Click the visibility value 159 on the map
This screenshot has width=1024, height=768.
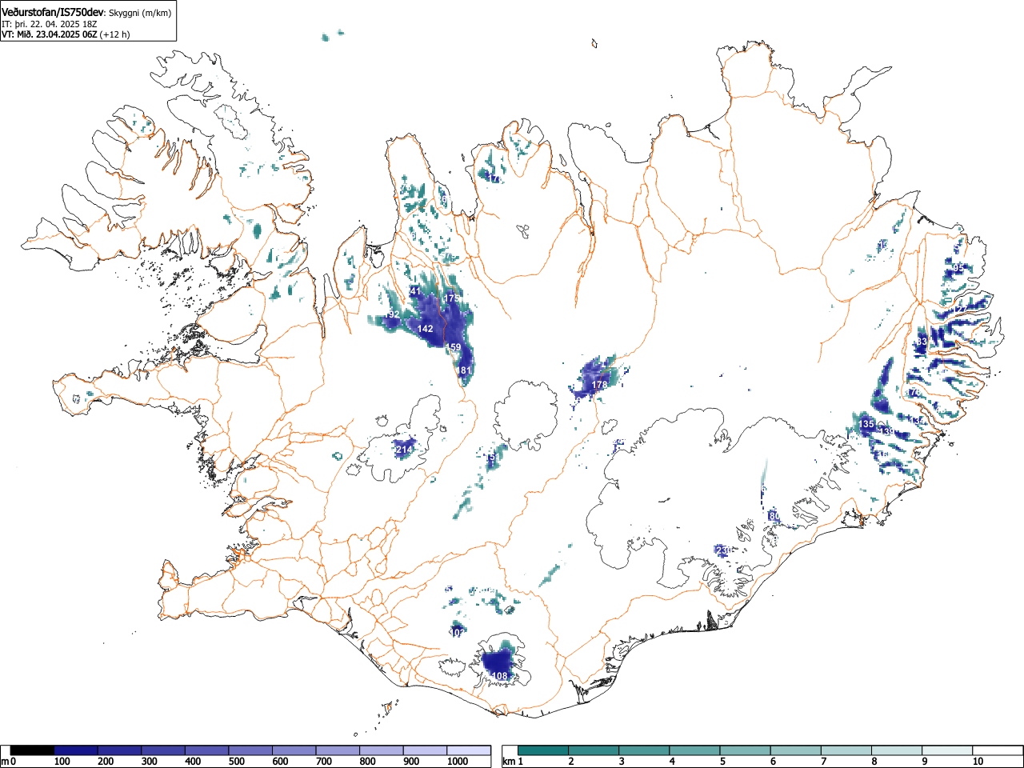[454, 347]
